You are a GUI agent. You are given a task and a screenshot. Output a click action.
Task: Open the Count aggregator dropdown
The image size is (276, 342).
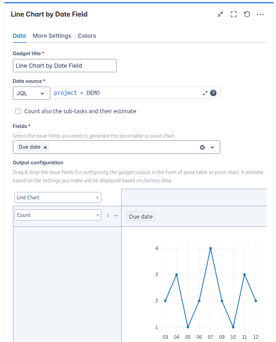58,215
